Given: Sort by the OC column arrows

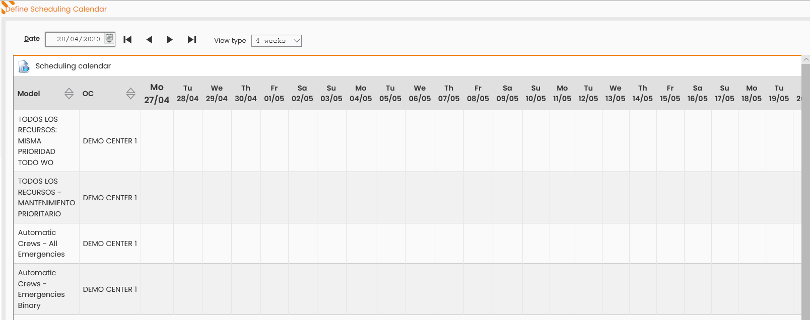Looking at the screenshot, I should tap(131, 94).
